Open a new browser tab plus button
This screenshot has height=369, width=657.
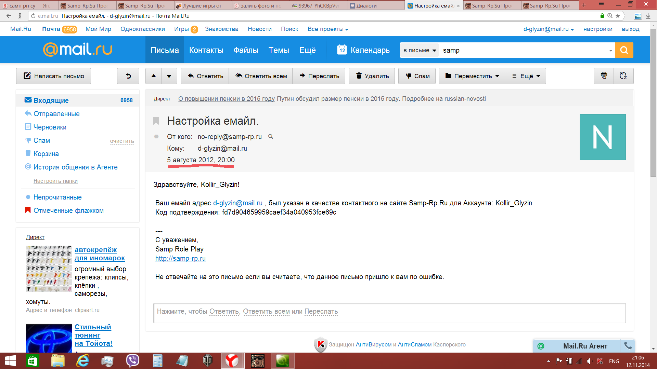pyautogui.click(x=584, y=5)
